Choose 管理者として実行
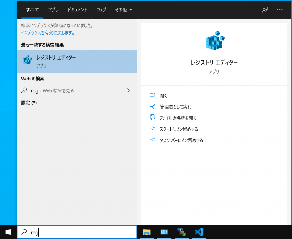The height and width of the screenshot is (239, 292). pyautogui.click(x=176, y=107)
